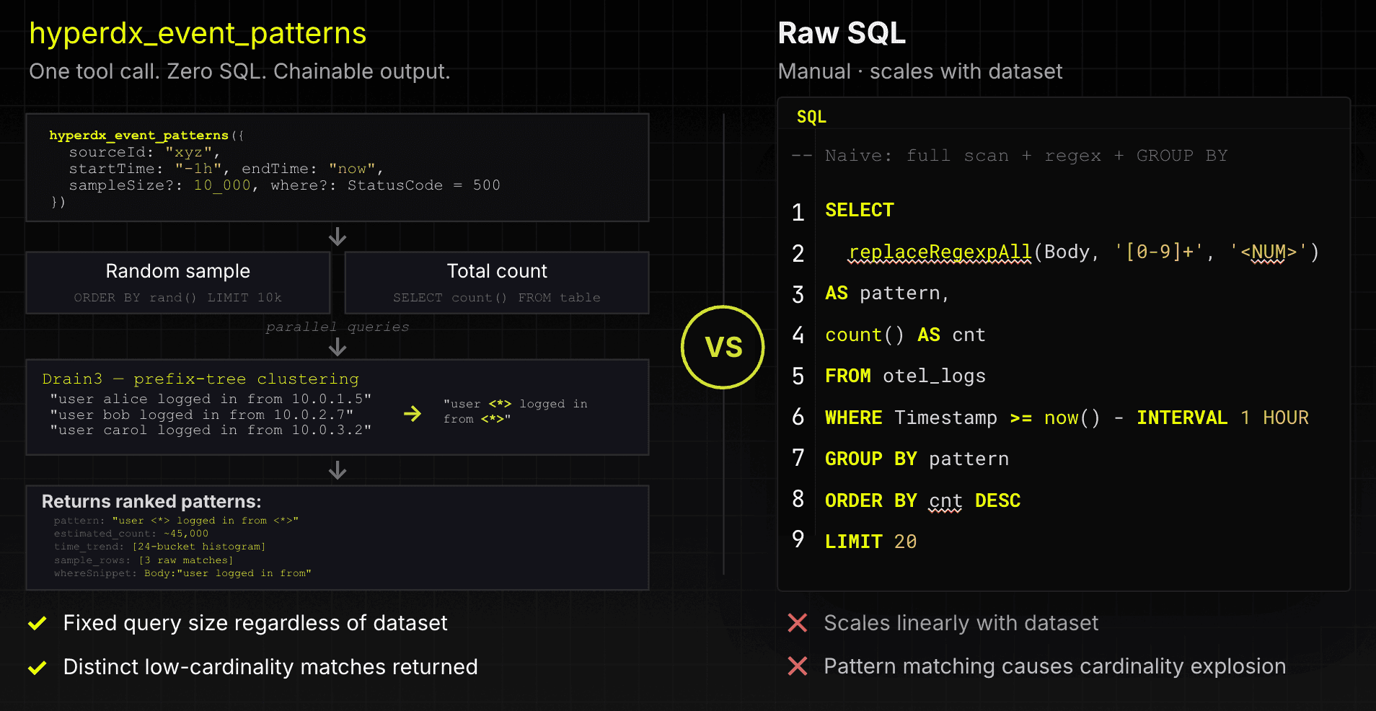1376x711 pixels.
Task: Click Fixed query size regardless of dataset
Action: click(x=255, y=623)
